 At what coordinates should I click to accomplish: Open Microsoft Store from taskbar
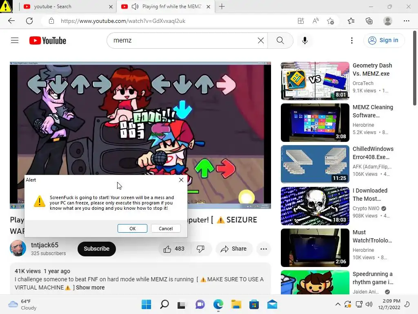254,304
